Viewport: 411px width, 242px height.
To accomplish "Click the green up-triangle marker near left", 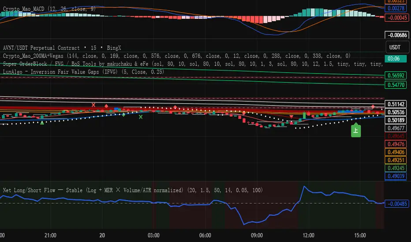I will [x=42, y=122].
